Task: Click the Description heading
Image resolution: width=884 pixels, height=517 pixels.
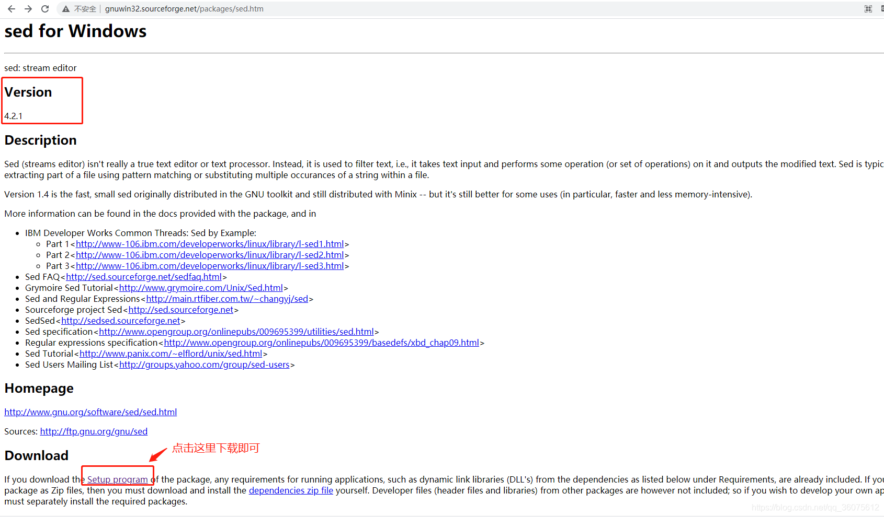Action: coord(40,140)
